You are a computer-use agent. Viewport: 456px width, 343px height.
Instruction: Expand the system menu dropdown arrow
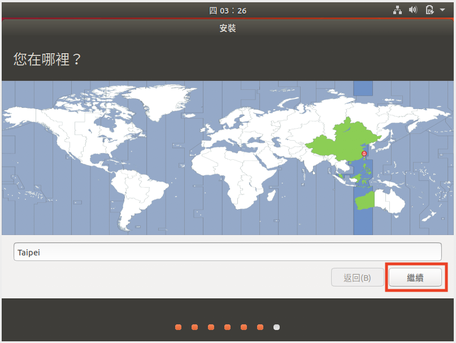pyautogui.click(x=442, y=10)
